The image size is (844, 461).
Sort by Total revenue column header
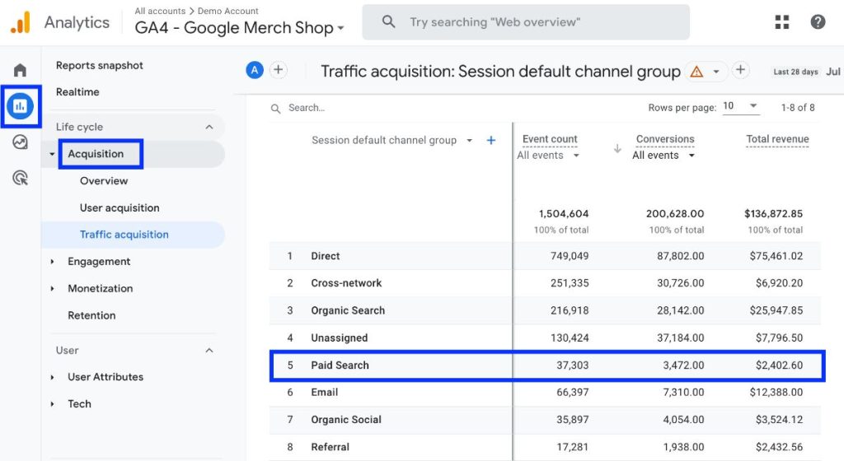click(777, 139)
